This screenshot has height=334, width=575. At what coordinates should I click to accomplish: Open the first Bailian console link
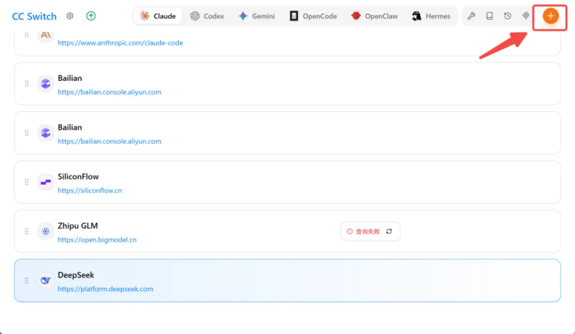pyautogui.click(x=109, y=92)
